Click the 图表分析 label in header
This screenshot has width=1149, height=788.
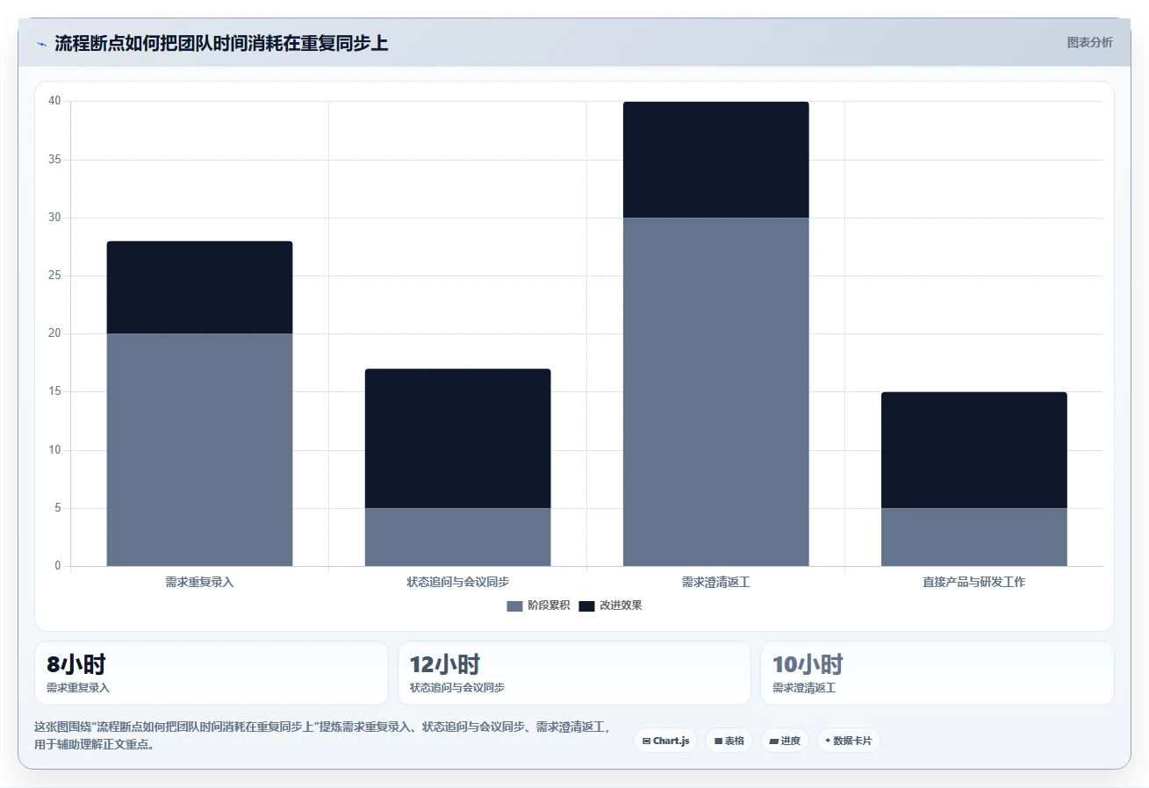pyautogui.click(x=1089, y=42)
